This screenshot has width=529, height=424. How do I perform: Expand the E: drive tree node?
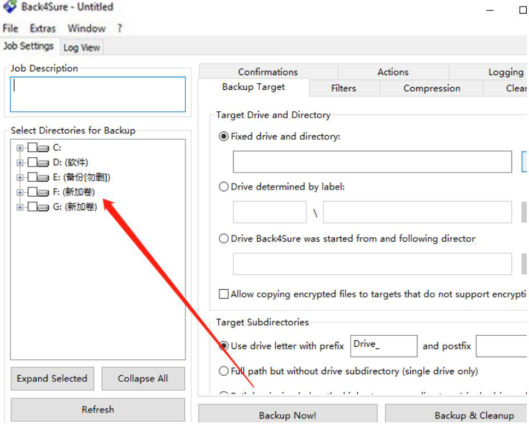(x=20, y=177)
